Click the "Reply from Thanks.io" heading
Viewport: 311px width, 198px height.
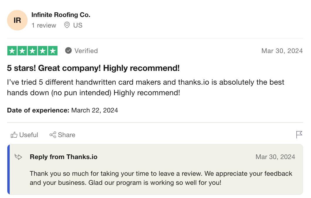click(x=63, y=157)
